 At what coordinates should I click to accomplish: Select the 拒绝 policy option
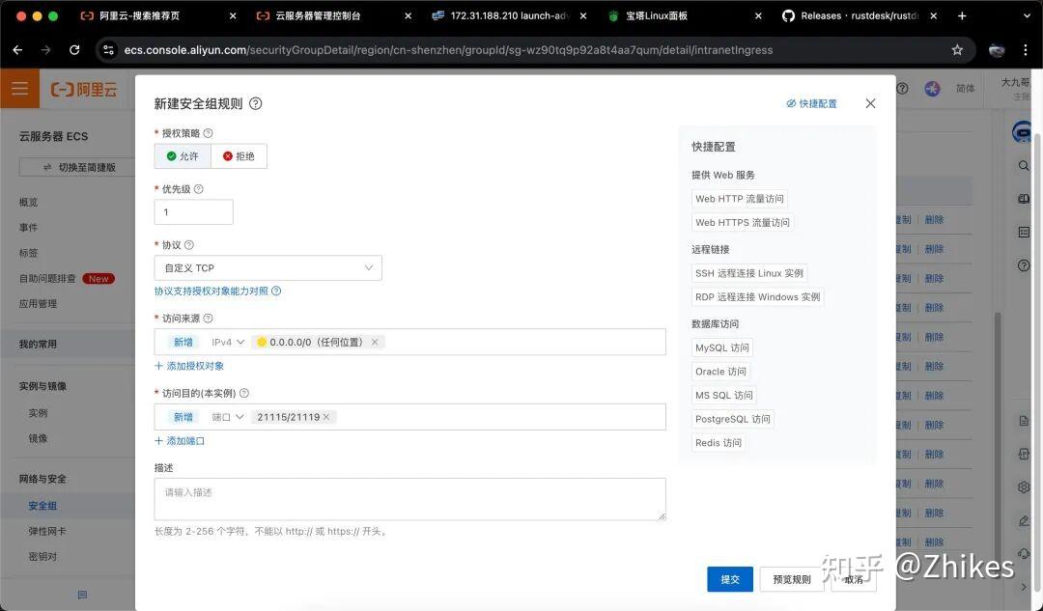pos(239,156)
